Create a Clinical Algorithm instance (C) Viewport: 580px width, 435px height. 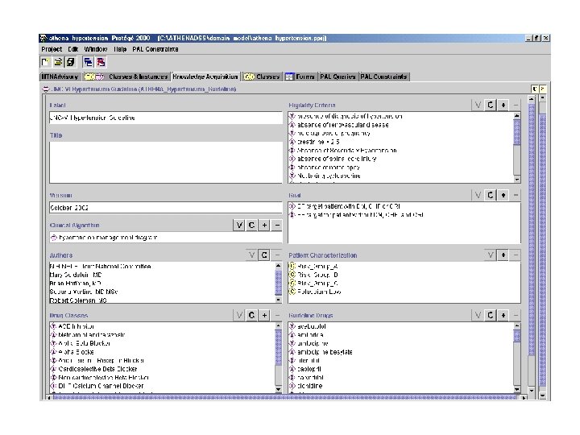tap(252, 225)
